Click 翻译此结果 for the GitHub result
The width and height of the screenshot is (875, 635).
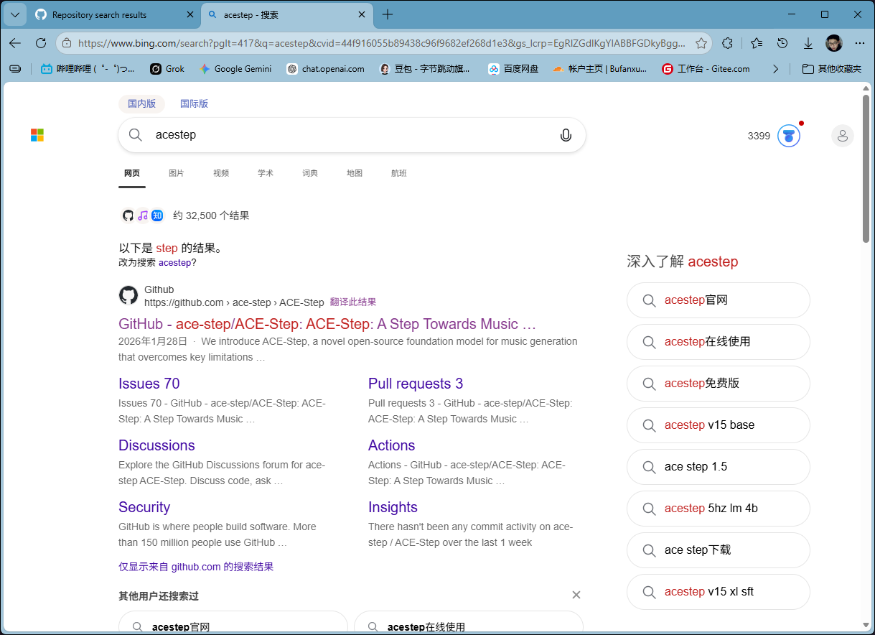click(353, 302)
